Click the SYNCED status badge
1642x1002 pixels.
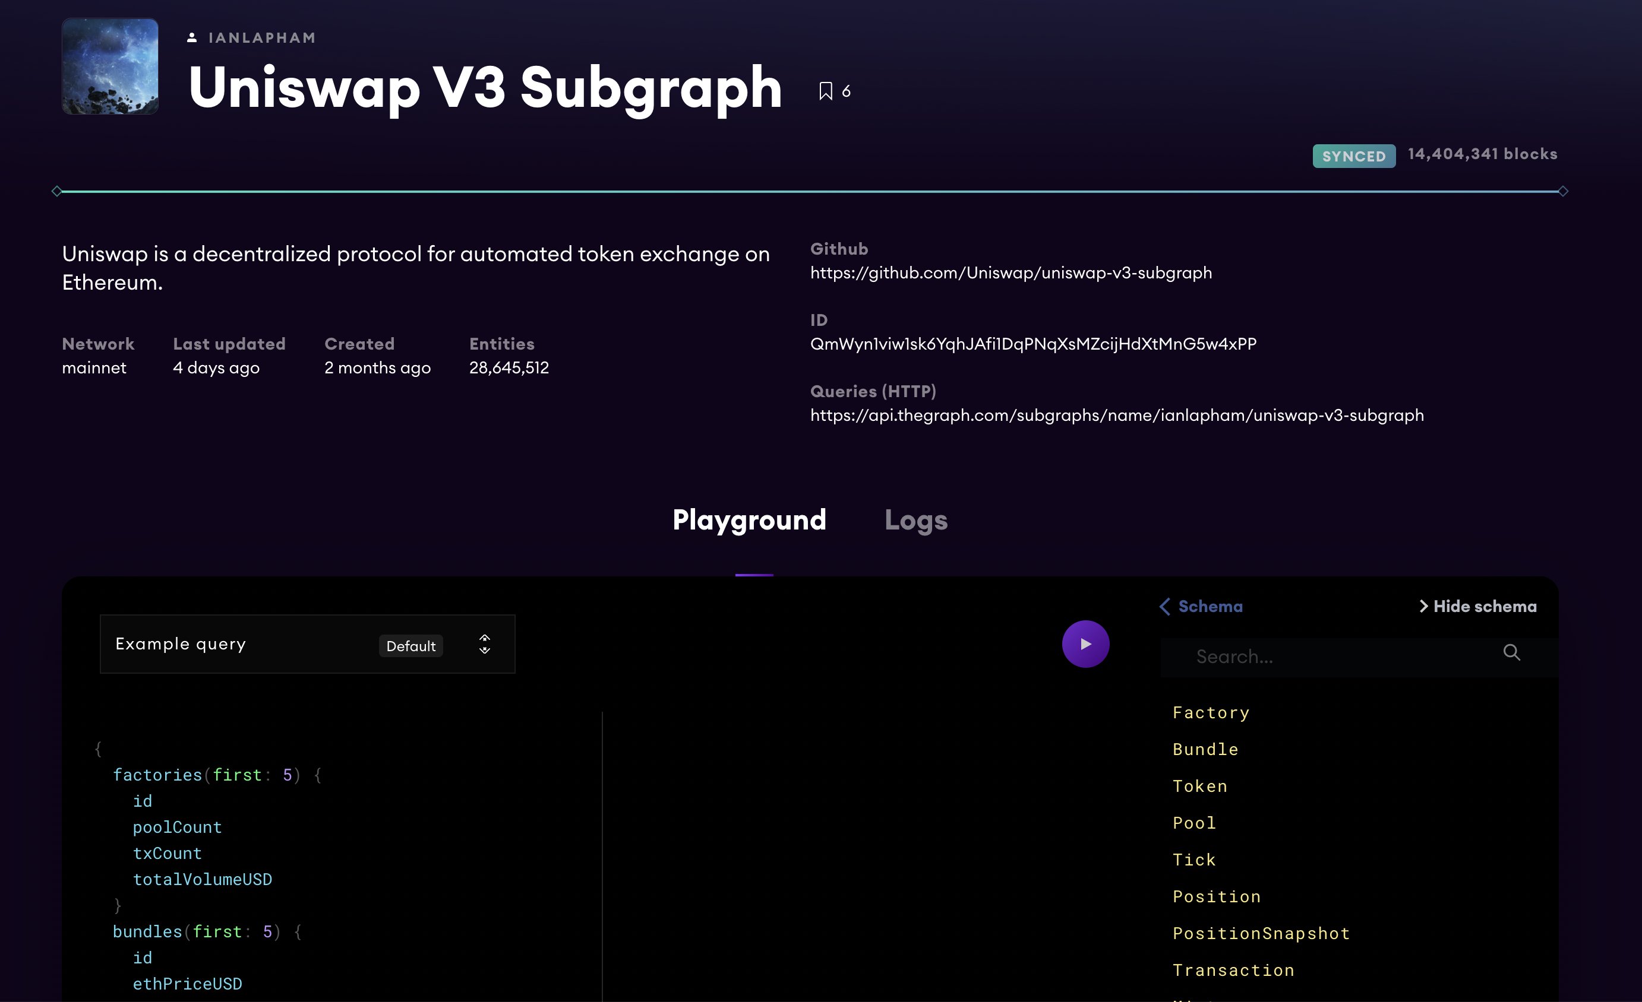coord(1354,157)
